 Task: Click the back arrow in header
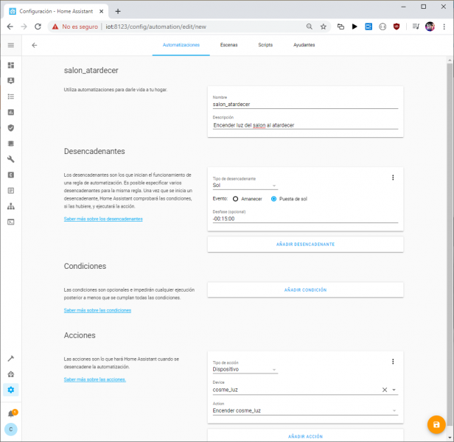34,45
